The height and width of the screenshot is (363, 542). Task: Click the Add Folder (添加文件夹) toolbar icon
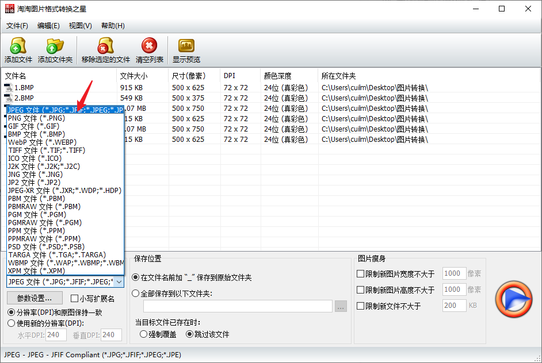(55, 46)
